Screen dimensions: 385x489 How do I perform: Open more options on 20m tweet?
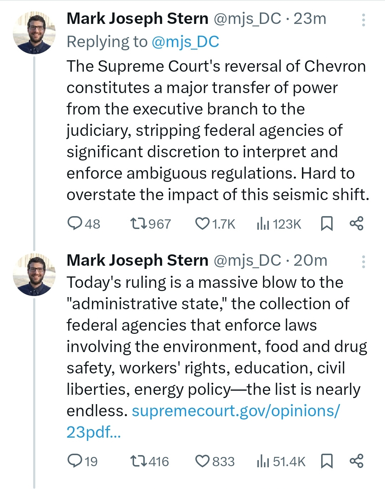tap(363, 262)
